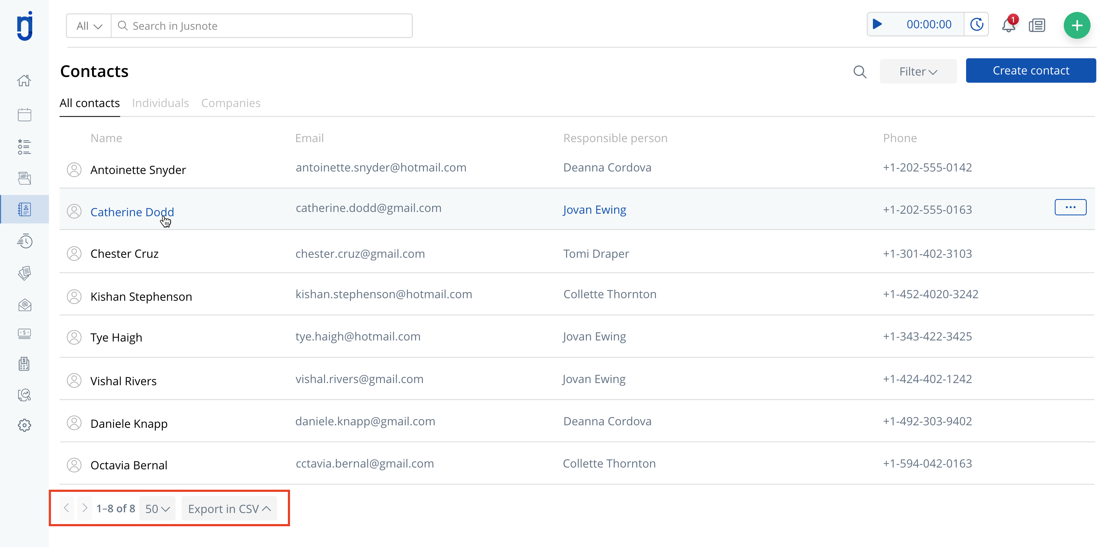Click the email catherine.dodd@gmail.com
The height and width of the screenshot is (547, 1110).
coord(368,208)
